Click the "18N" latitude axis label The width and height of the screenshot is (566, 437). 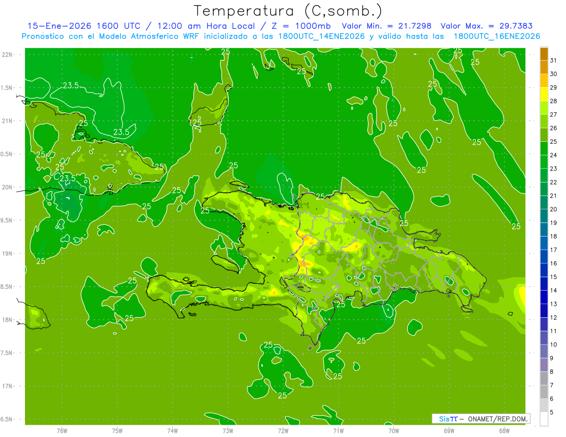coord(7,320)
